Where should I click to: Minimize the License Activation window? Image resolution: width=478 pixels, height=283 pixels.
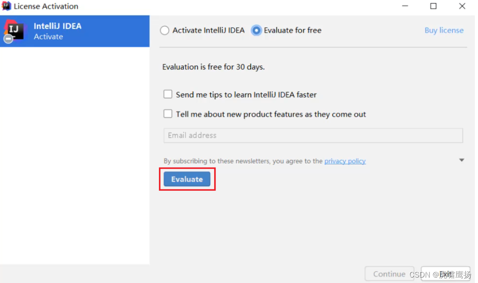coord(405,6)
